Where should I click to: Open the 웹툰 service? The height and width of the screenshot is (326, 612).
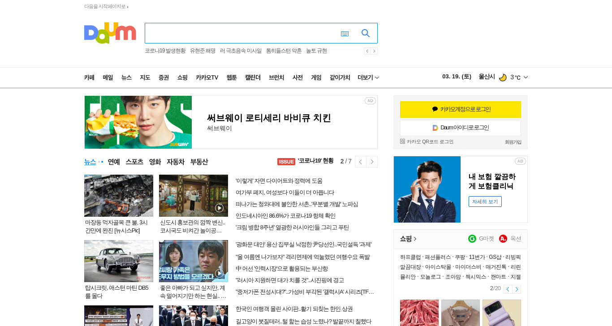[x=232, y=77]
